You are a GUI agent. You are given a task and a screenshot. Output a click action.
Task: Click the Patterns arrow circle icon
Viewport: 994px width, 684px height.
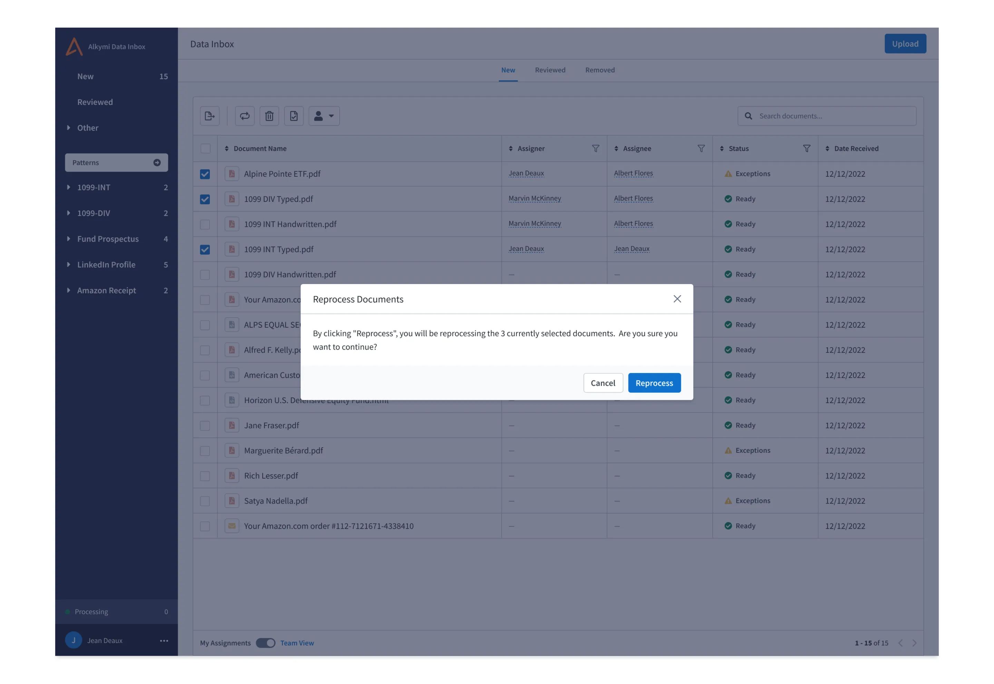(157, 163)
